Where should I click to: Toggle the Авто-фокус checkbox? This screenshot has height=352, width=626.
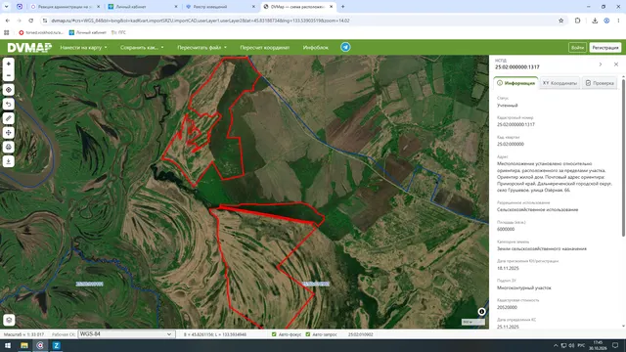point(274,334)
